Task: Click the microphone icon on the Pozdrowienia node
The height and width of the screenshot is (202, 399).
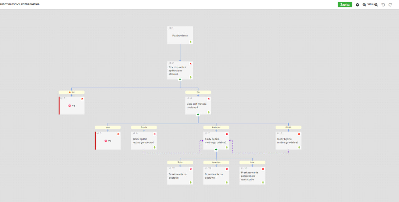Action: pos(190,42)
